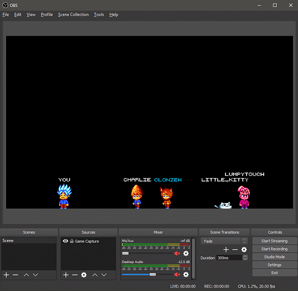The height and width of the screenshot is (291, 298).
Task: Open the Help menu
Action: point(114,14)
